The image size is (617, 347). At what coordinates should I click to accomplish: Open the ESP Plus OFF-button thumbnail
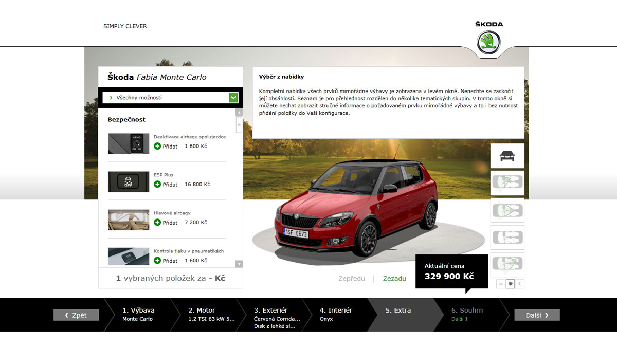click(129, 181)
